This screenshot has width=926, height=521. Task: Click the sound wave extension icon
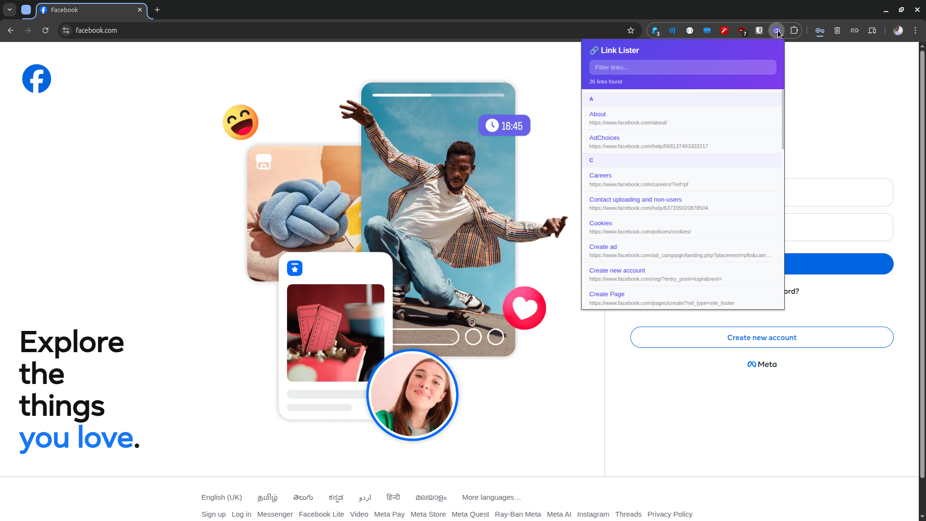point(672,30)
